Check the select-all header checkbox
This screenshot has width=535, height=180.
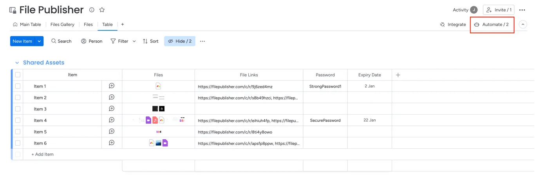pos(18,75)
